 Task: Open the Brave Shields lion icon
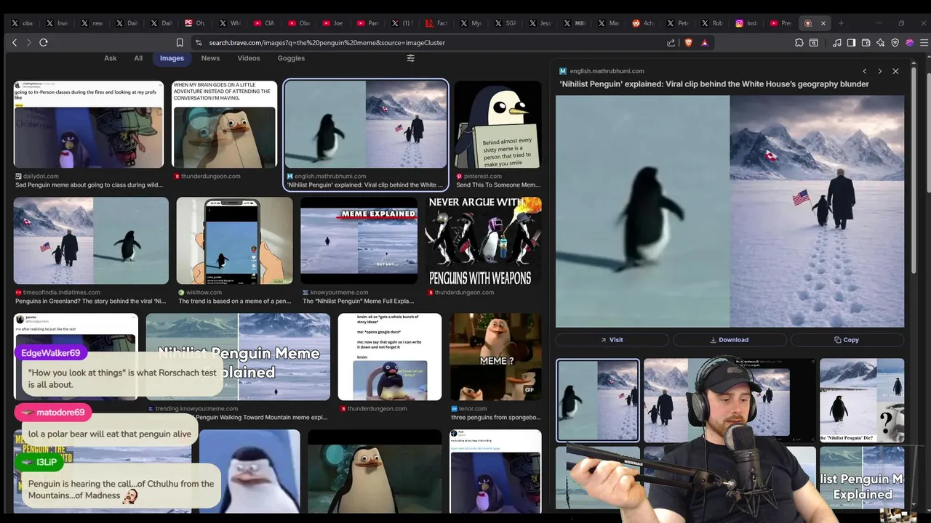pos(688,43)
